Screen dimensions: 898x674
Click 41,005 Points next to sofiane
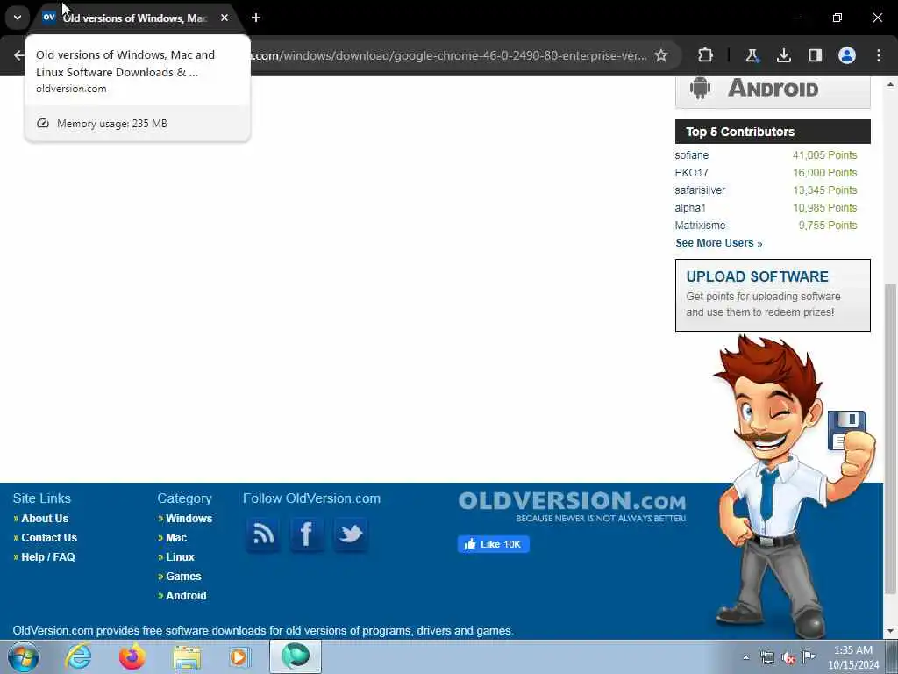point(824,155)
